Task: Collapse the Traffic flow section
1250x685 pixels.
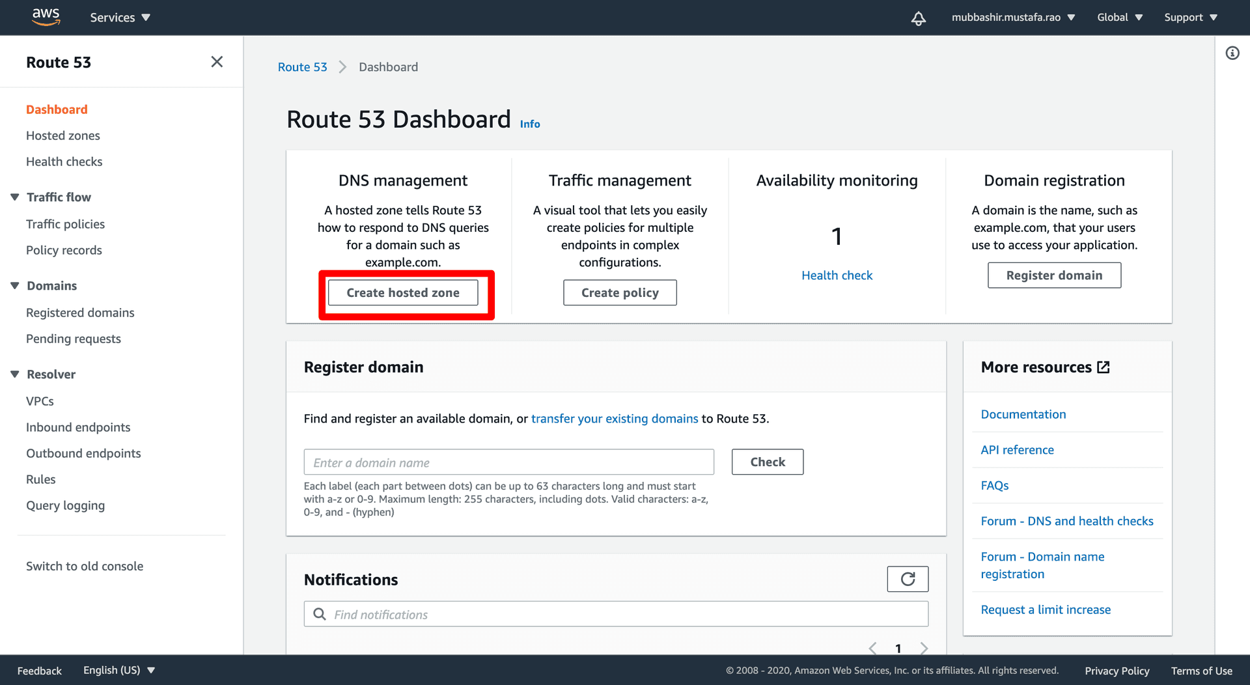Action: 15,197
